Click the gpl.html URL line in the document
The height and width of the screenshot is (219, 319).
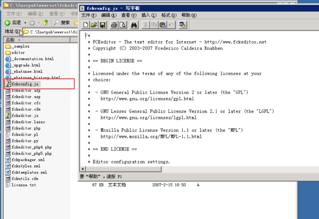[x=147, y=99]
